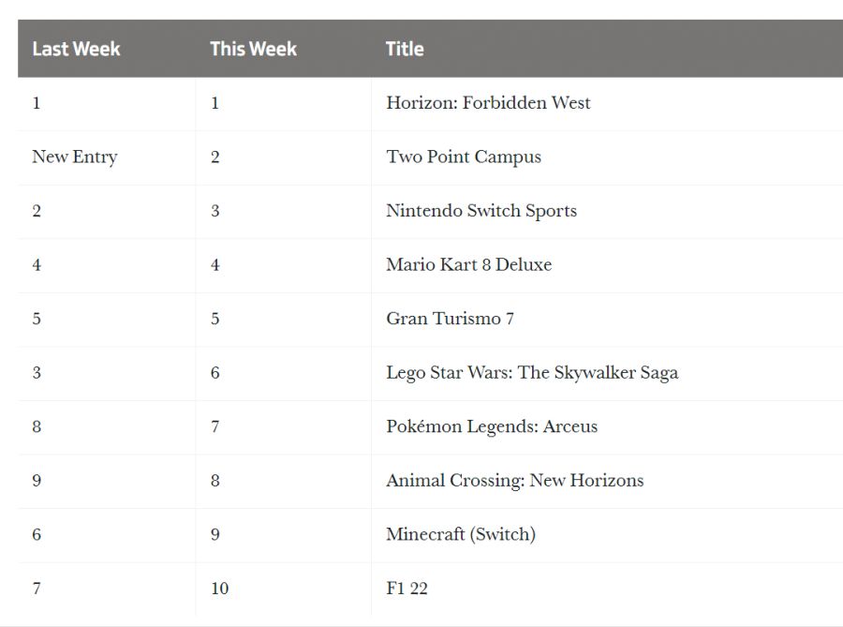Select the Mario Kart 8 Deluxe title
This screenshot has width=843, height=627.
pyautogui.click(x=468, y=264)
